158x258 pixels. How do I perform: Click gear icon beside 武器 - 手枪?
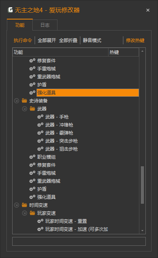(40, 117)
